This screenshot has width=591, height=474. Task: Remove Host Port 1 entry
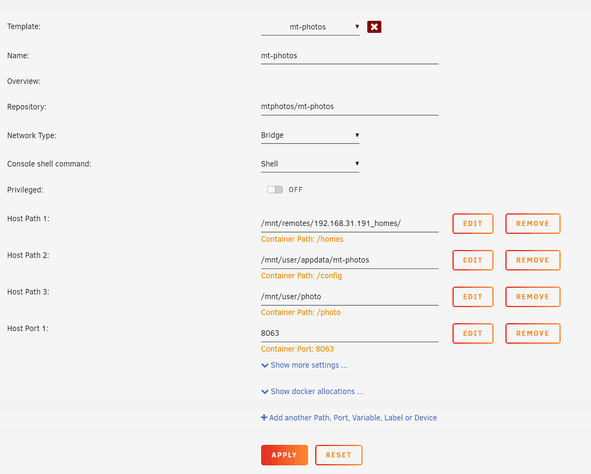[532, 333]
